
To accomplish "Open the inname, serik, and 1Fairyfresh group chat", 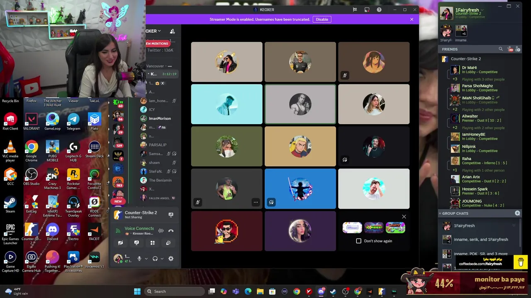I will pyautogui.click(x=480, y=240).
